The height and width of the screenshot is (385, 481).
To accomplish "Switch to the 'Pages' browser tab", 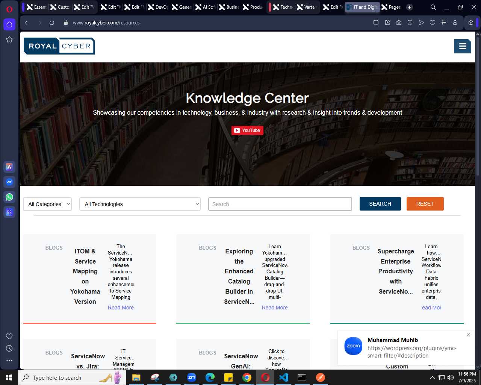I will 391,7.
